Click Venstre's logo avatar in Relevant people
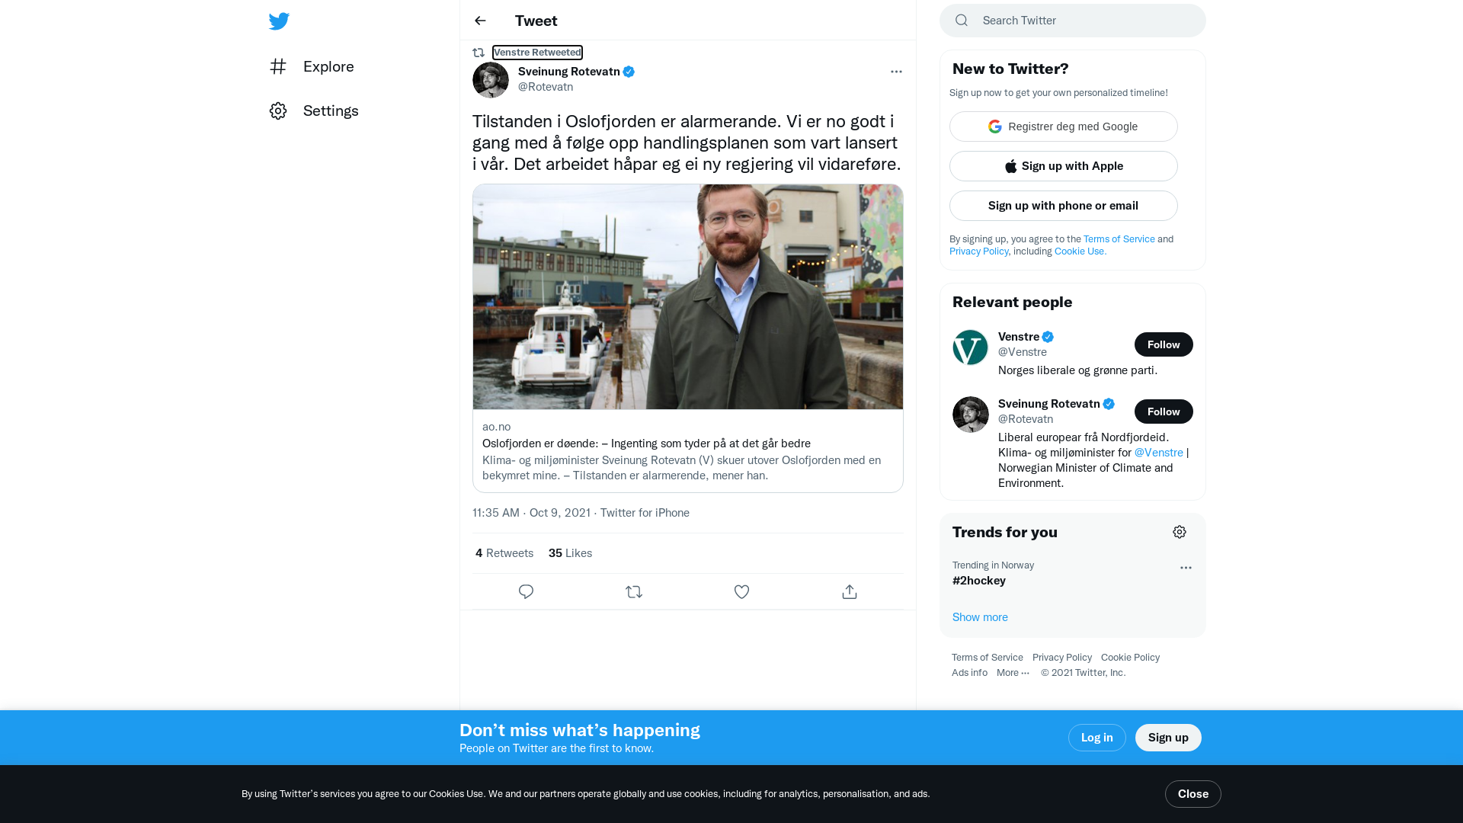Image resolution: width=1463 pixels, height=823 pixels. coord(971,347)
